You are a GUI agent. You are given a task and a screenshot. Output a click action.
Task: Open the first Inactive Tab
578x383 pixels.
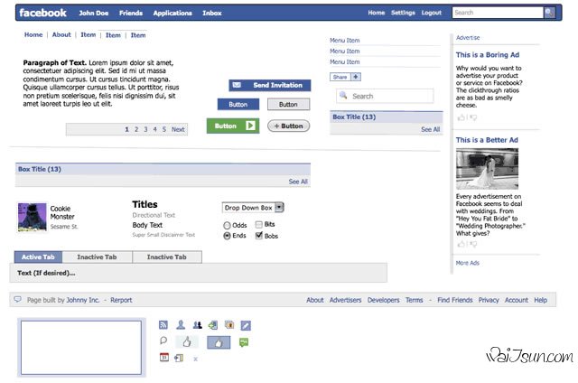pos(97,257)
